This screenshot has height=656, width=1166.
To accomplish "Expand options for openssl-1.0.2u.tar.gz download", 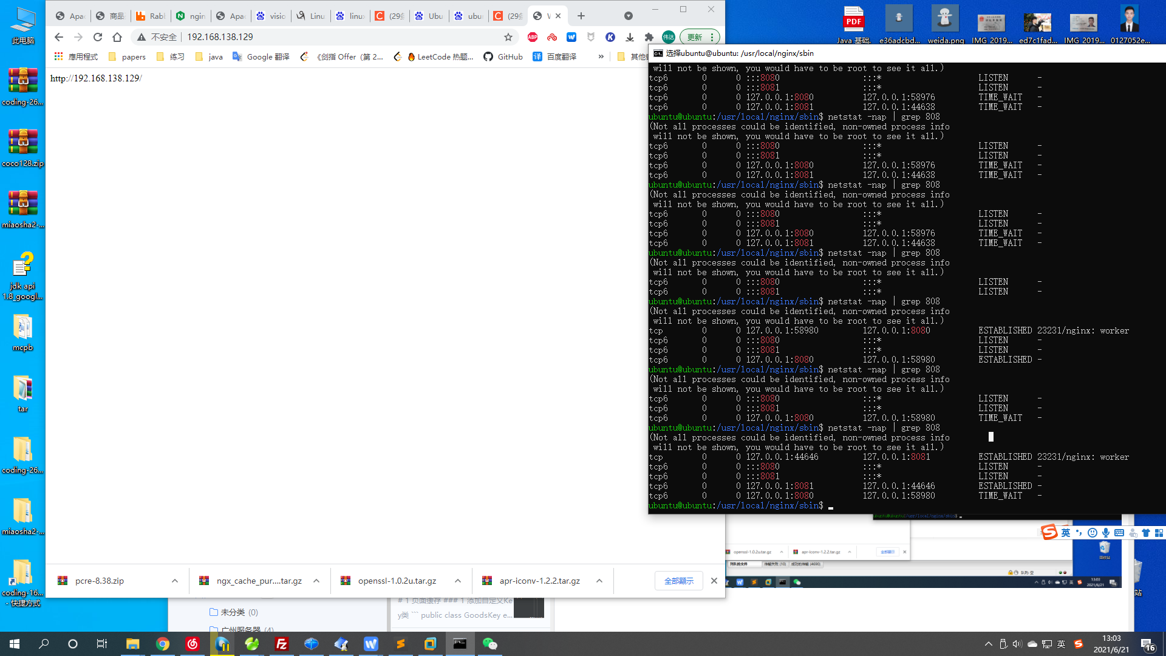I will pyautogui.click(x=458, y=581).
